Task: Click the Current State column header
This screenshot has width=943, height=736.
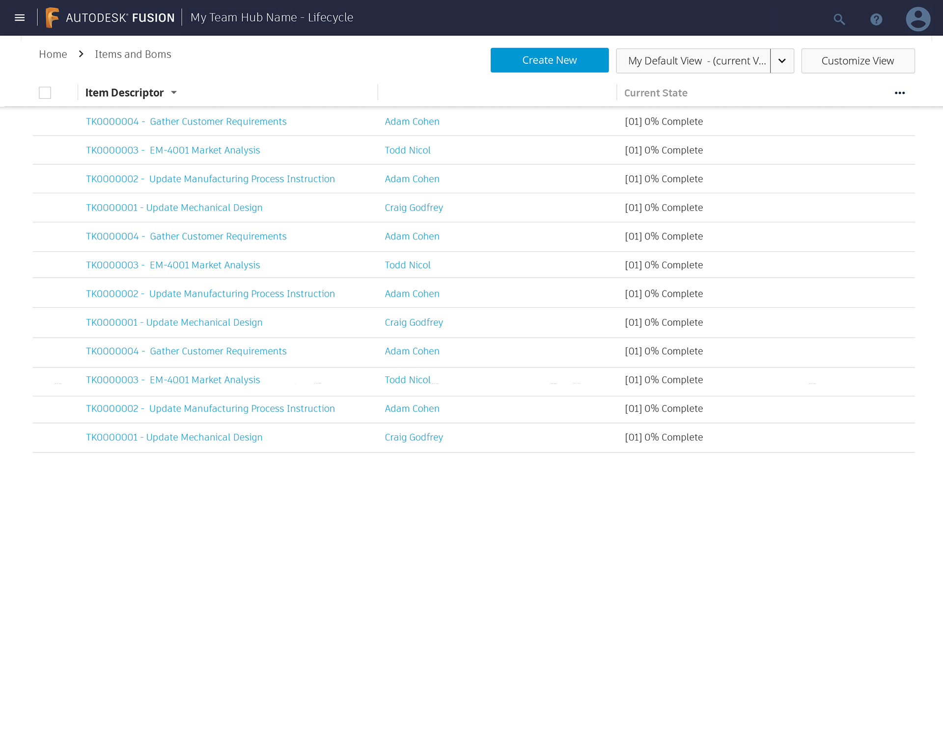Action: click(655, 93)
